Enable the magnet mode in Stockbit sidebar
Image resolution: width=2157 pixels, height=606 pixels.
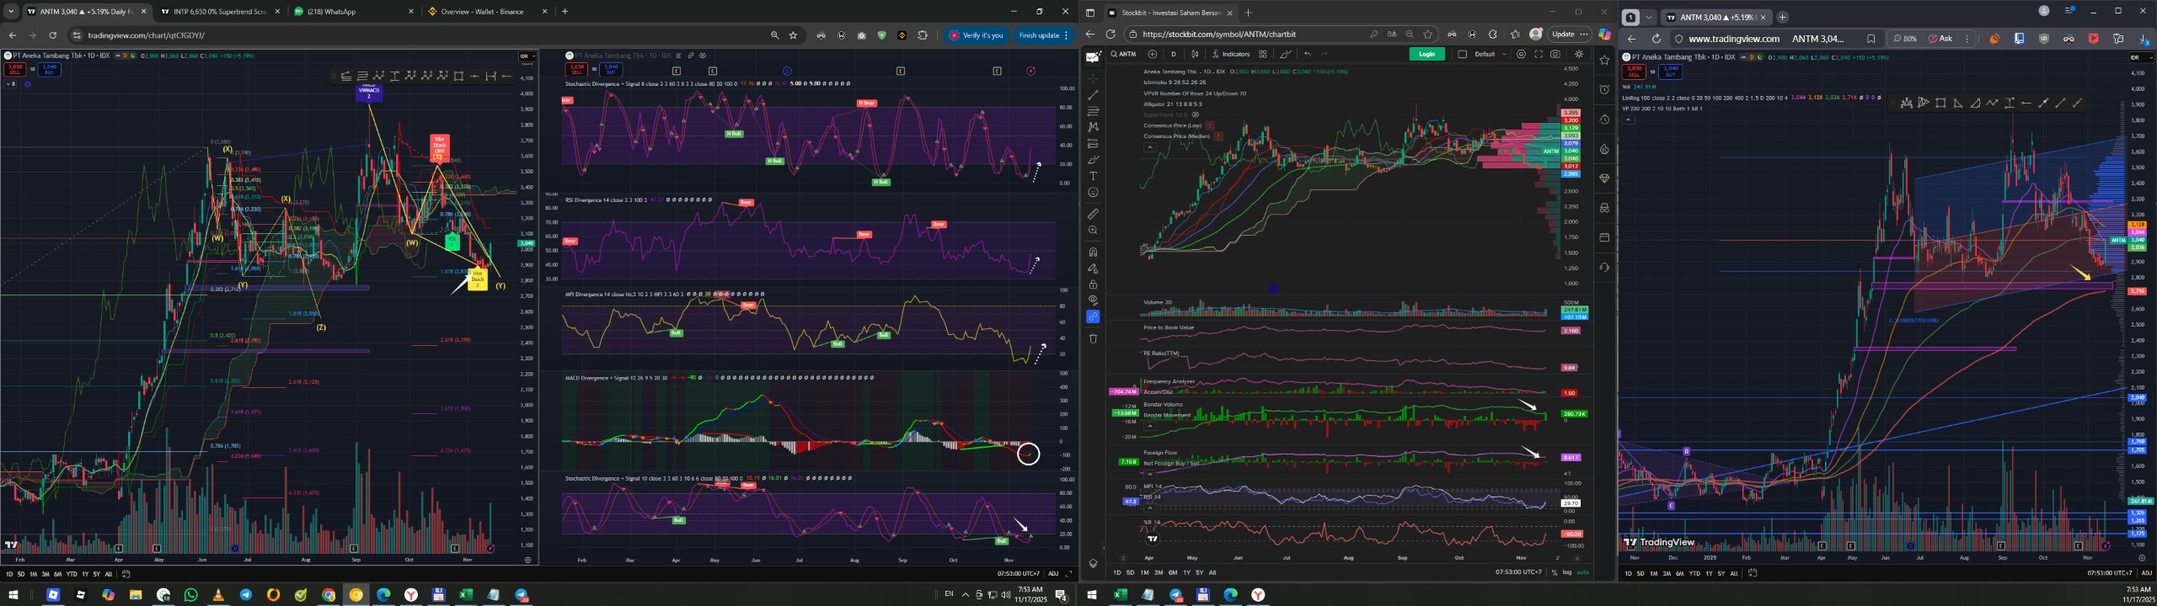[1093, 252]
